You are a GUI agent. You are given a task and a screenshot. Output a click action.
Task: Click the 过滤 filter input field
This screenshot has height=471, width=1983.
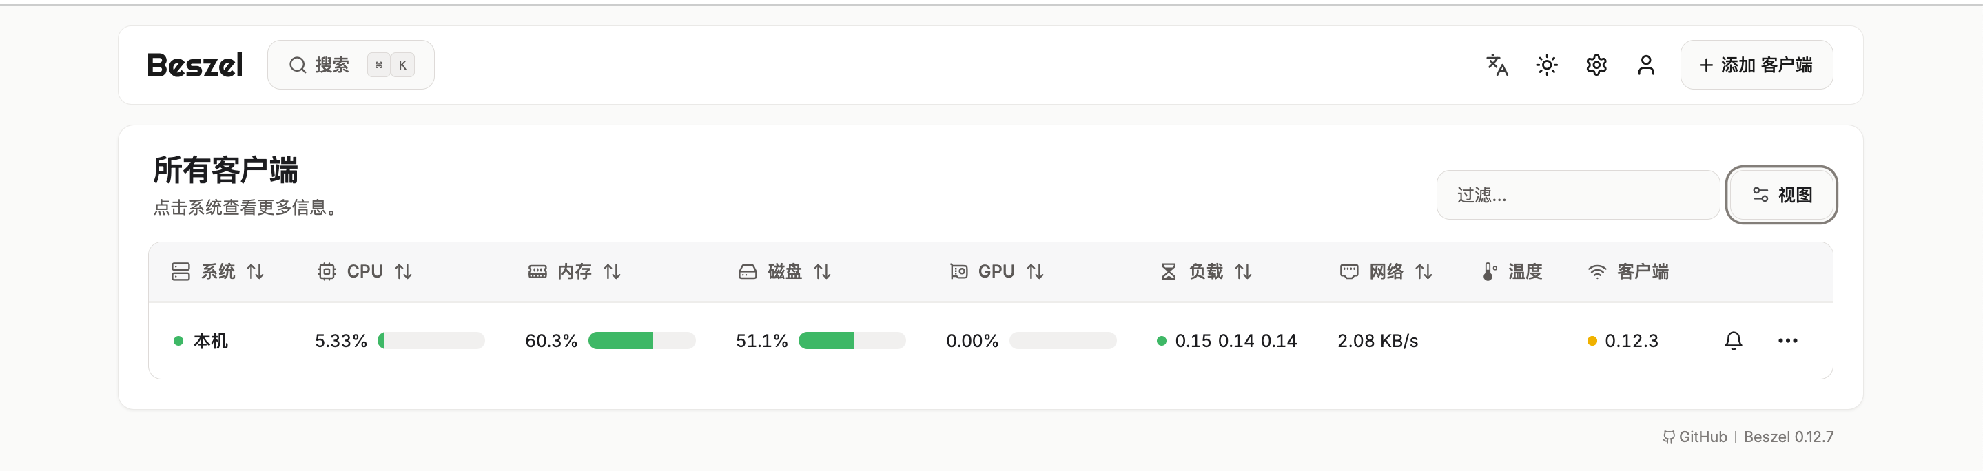(1577, 195)
